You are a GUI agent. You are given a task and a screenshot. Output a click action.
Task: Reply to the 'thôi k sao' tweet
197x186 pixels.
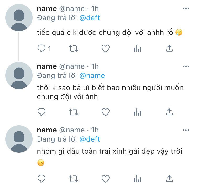click(42, 112)
